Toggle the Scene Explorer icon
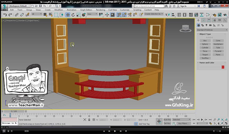Image resolution: width=229 pixels, height=134 pixels. click(179, 15)
